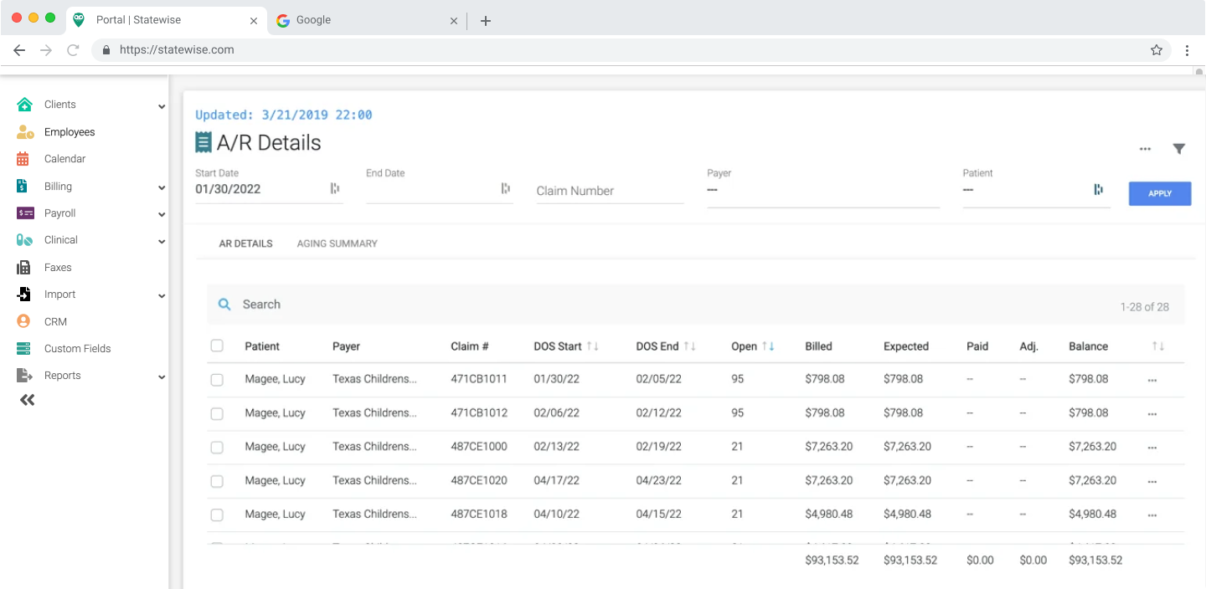Click the Apply button

(x=1160, y=193)
